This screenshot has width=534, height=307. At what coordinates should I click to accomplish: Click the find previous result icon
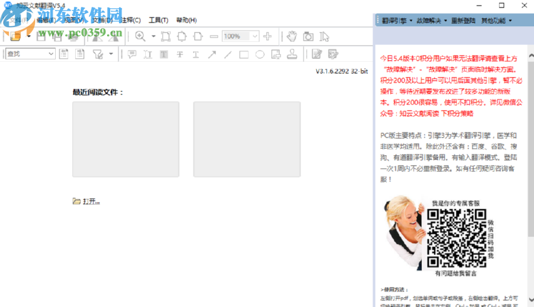64,54
